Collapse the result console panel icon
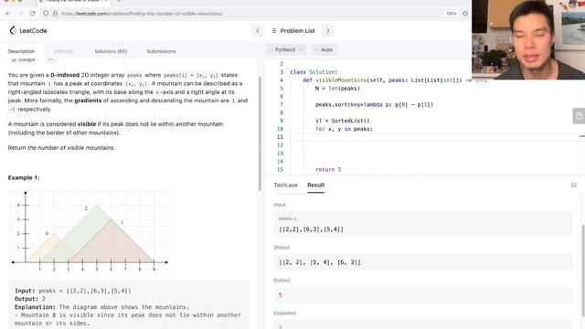 pos(574,185)
